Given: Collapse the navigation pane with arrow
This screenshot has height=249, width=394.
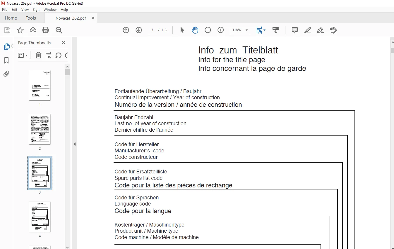Looking at the screenshot, I should click(x=74, y=144).
